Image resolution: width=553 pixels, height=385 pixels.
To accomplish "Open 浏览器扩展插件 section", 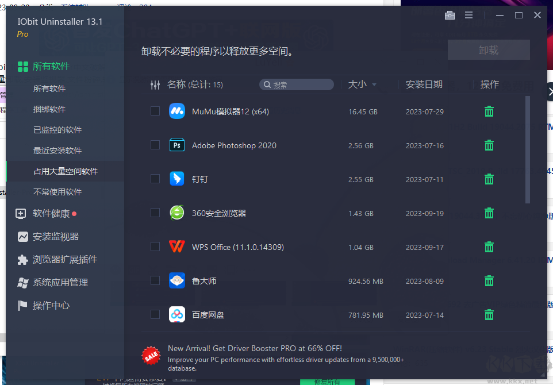I will (x=66, y=260).
